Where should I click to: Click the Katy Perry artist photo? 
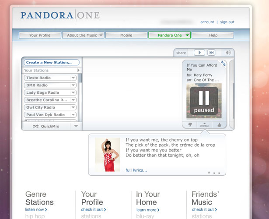pos(108,155)
